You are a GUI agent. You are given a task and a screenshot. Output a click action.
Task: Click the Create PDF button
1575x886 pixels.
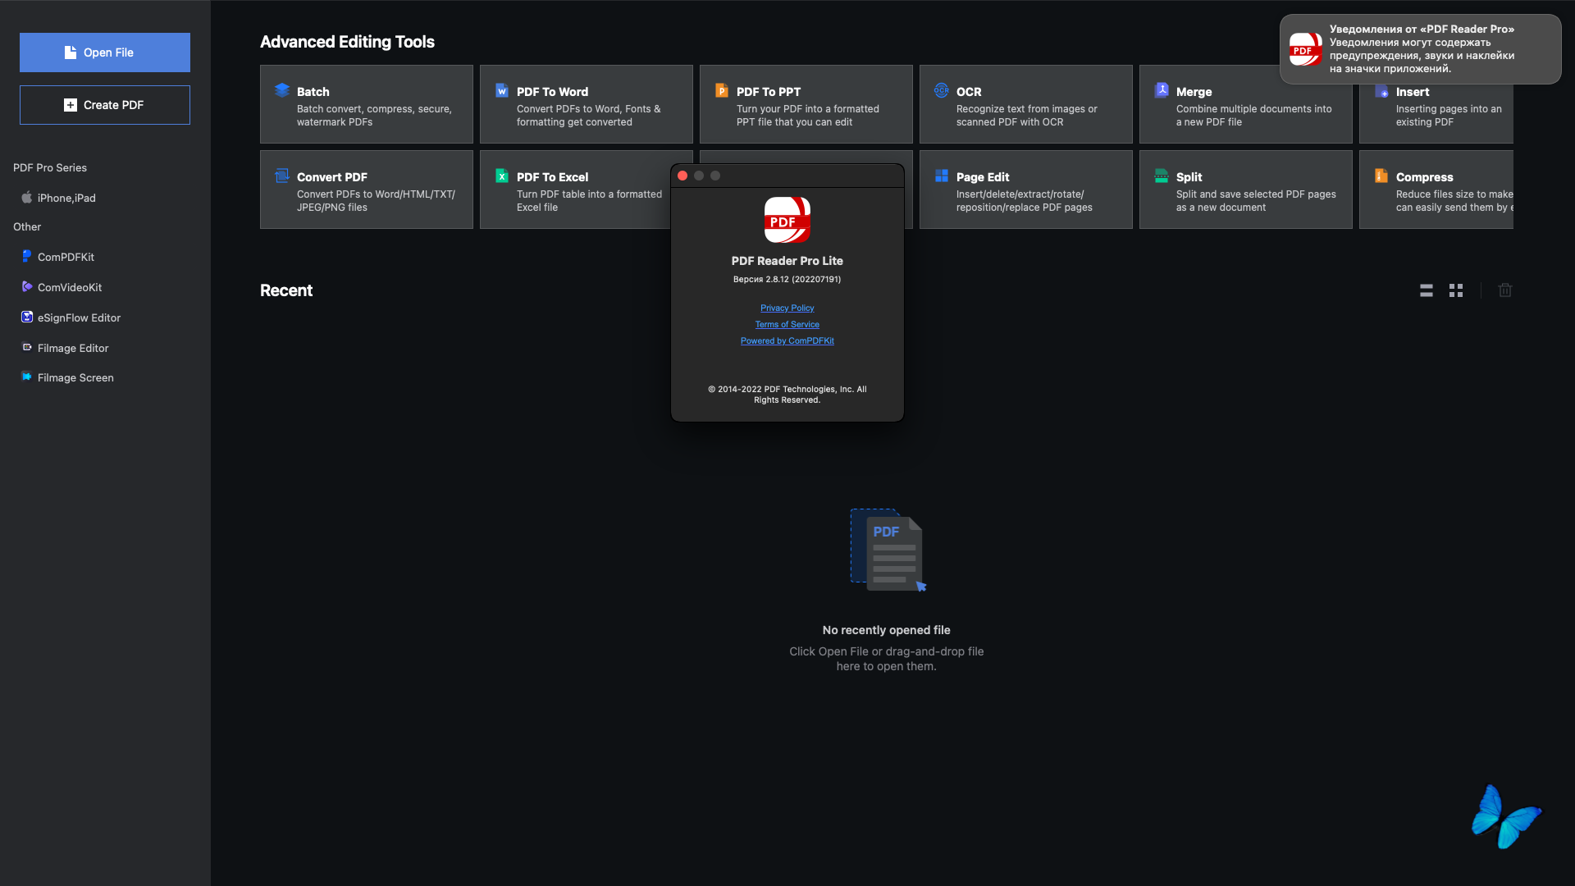(x=105, y=105)
